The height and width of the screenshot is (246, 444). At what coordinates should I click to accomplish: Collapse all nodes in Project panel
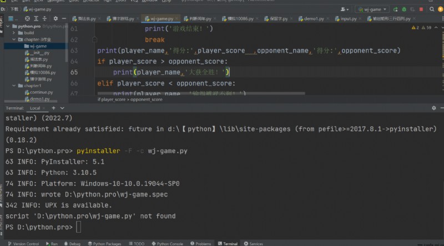click(x=44, y=18)
